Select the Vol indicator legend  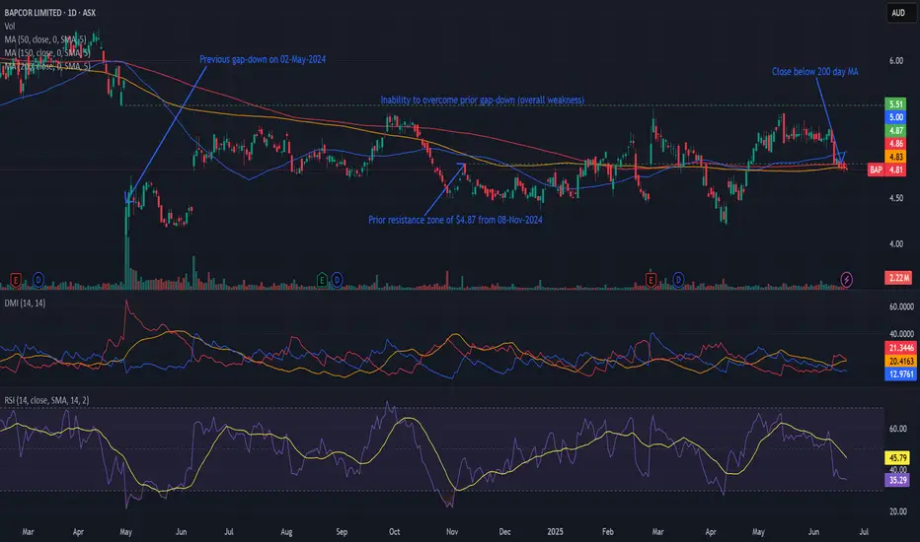pos(10,26)
